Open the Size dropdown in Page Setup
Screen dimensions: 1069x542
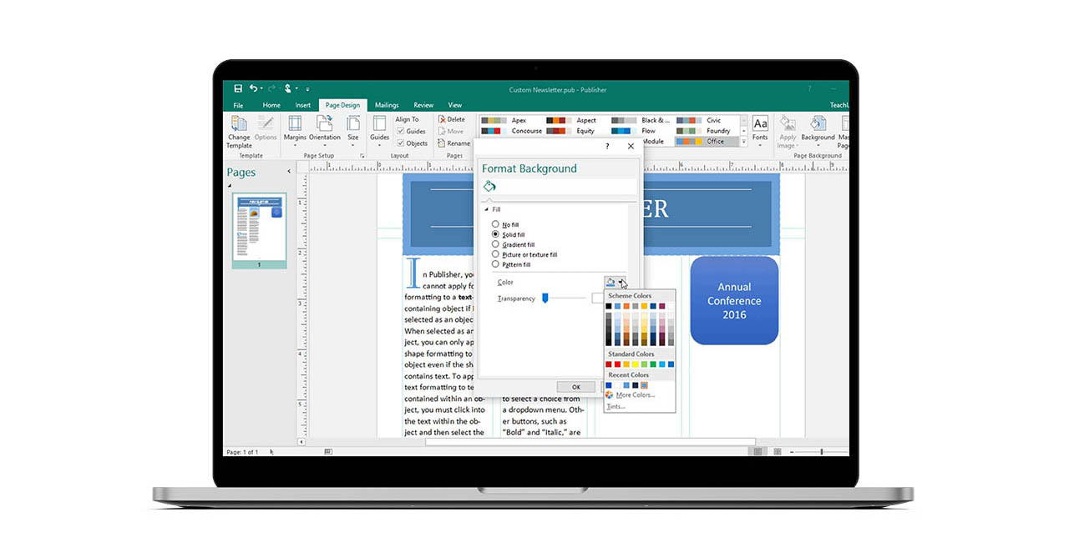click(353, 128)
